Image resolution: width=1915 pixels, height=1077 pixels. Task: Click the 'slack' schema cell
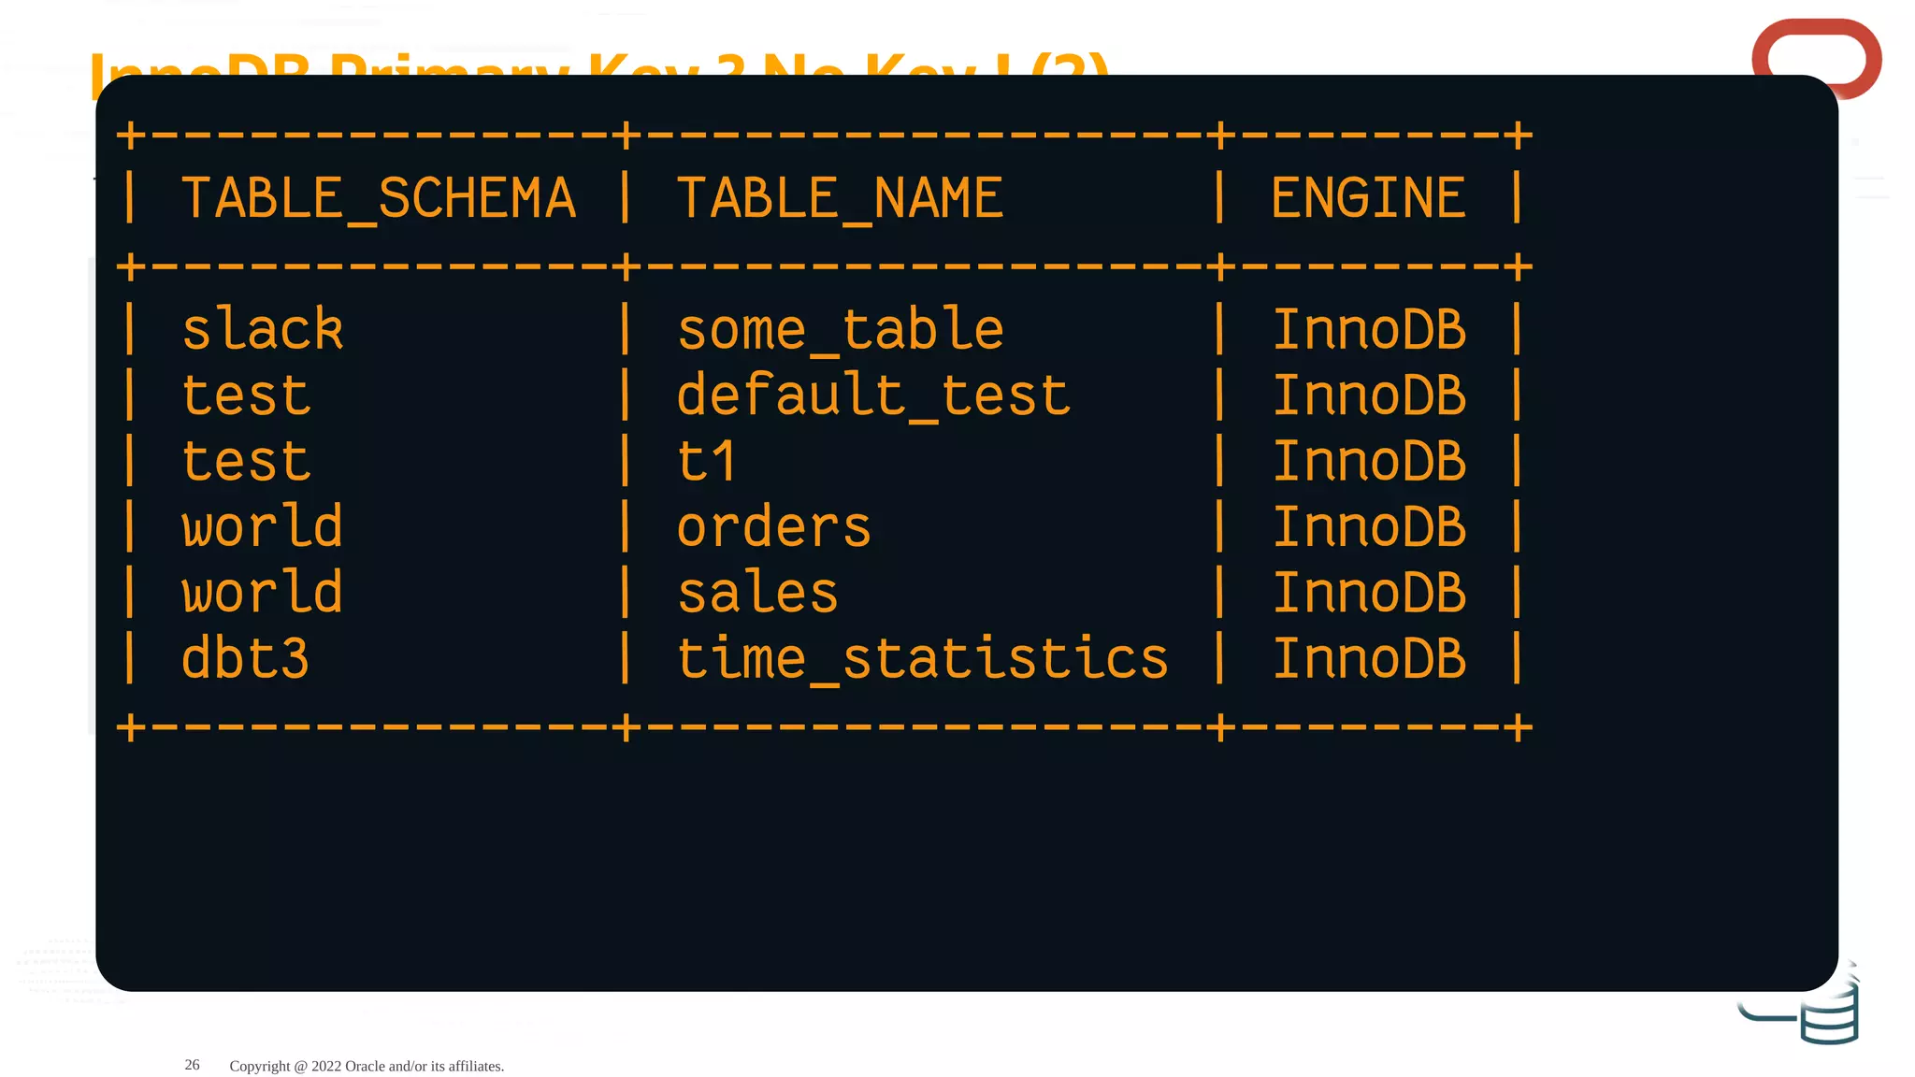263,329
